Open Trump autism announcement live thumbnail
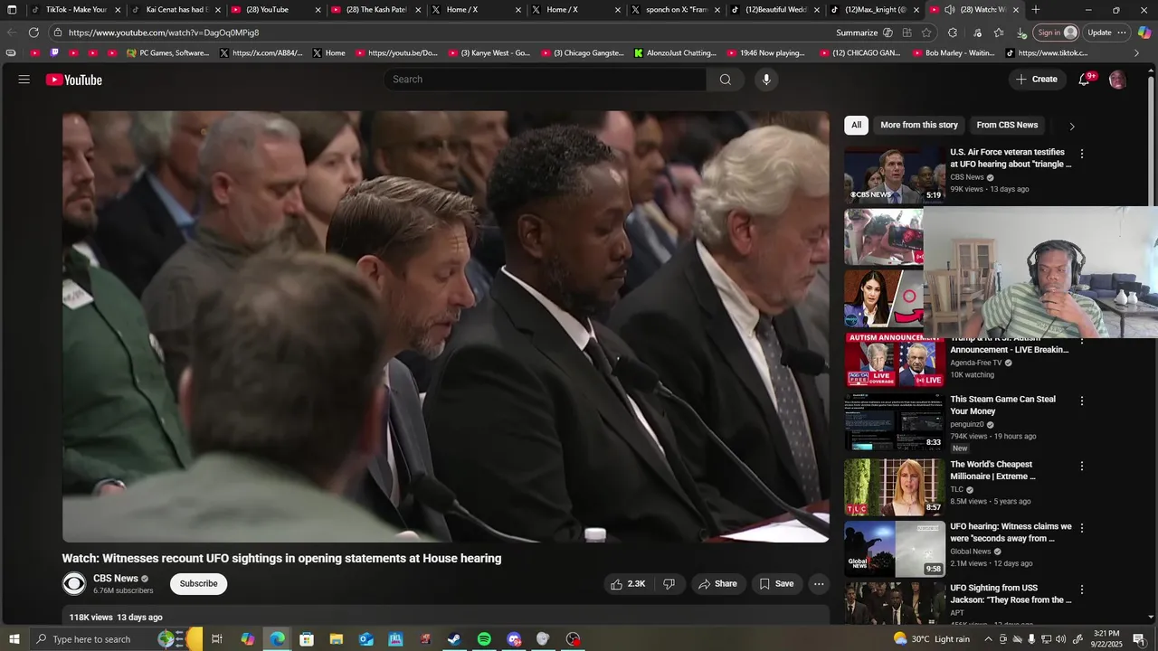 (x=895, y=361)
